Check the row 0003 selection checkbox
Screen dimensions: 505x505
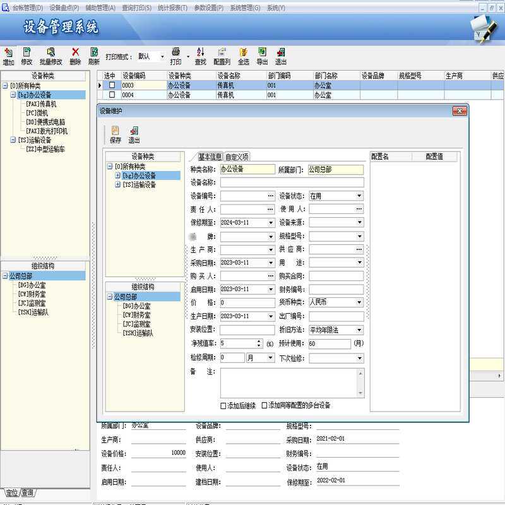112,85
